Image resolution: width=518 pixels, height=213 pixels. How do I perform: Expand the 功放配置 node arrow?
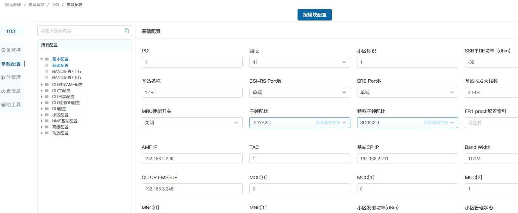(42, 133)
